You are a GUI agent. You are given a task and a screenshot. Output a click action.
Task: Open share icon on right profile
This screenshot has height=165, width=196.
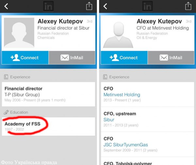pyautogui.click(x=188, y=6)
